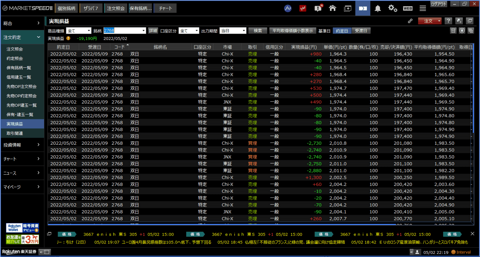Open the 口座区分 dropdown
Image resolution: width=480 pixels, height=257 pixels.
tap(189, 31)
